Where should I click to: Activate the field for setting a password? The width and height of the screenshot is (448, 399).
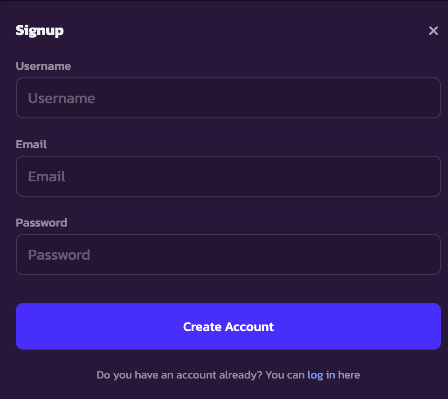228,254
